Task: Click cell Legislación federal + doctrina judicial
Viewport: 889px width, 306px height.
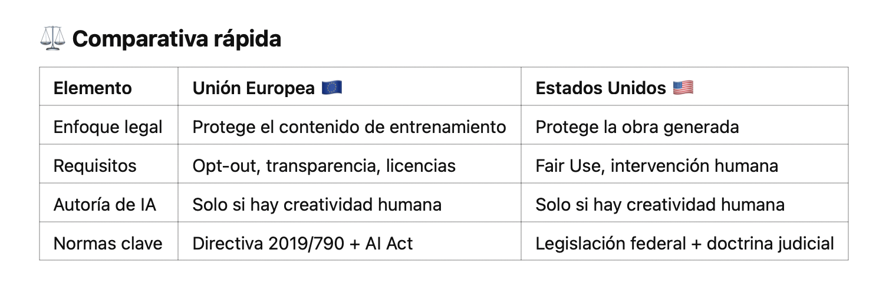Action: 685,243
